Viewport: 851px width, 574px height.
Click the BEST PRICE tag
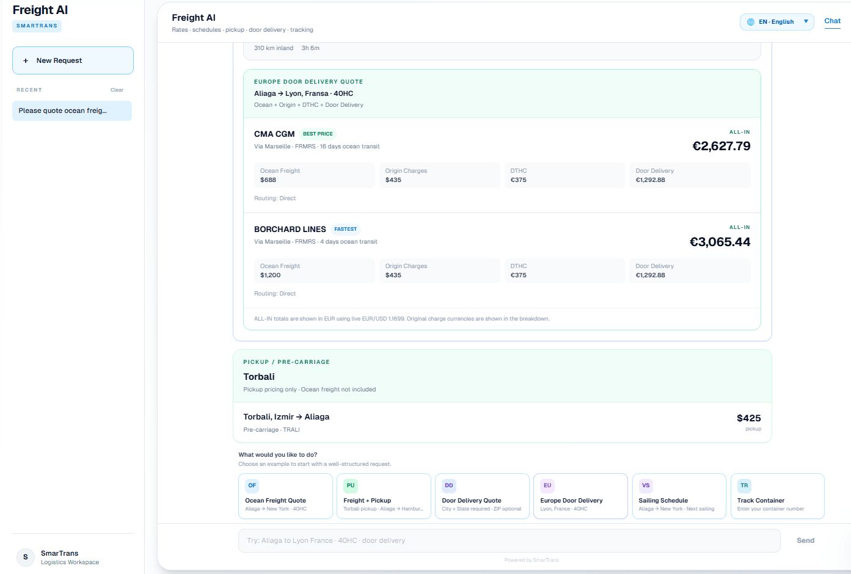pos(318,134)
